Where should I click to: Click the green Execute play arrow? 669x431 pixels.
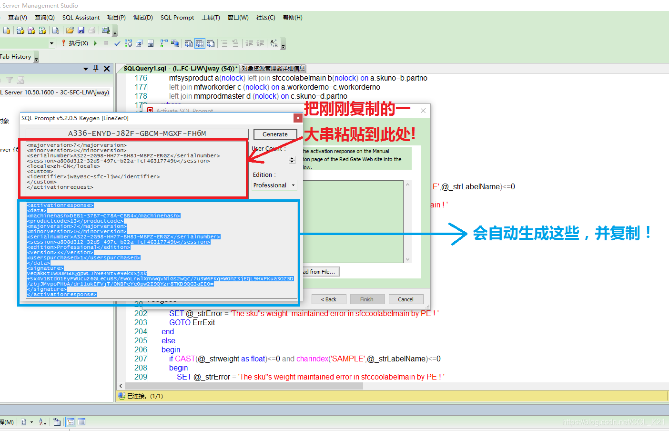[95, 43]
